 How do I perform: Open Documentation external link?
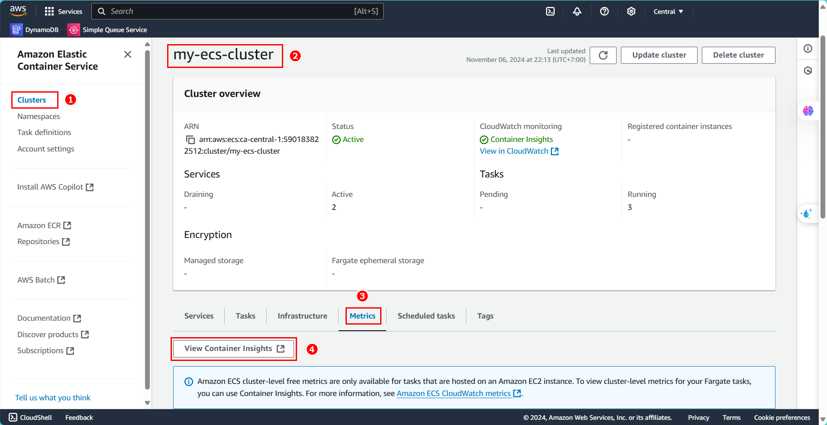tap(49, 318)
